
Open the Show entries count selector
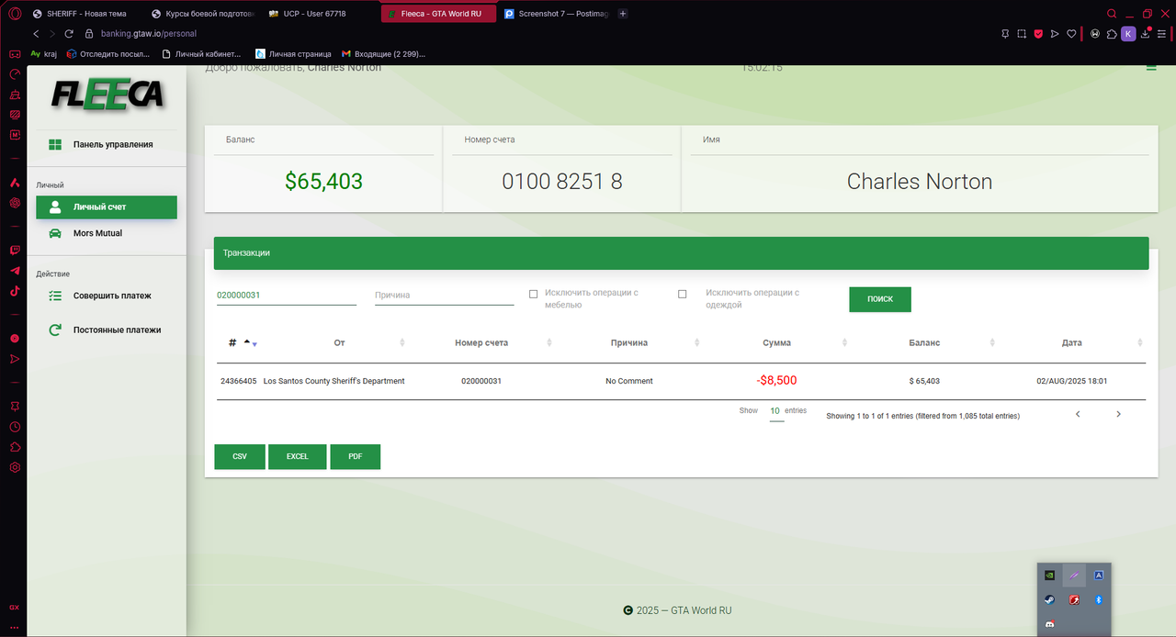tap(776, 412)
